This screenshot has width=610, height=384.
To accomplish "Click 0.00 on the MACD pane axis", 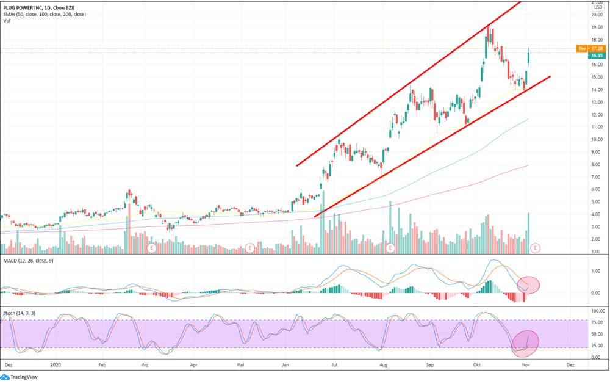I will click(596, 293).
